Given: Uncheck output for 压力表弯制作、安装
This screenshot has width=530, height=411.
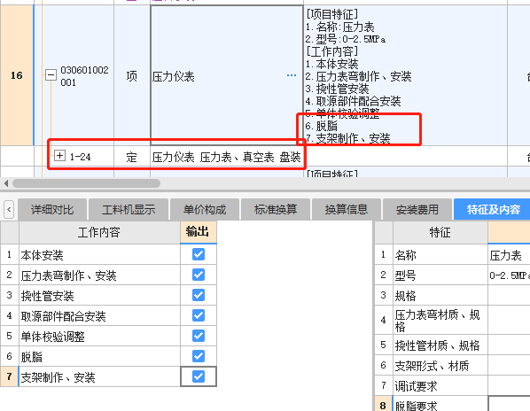Looking at the screenshot, I should [x=199, y=275].
